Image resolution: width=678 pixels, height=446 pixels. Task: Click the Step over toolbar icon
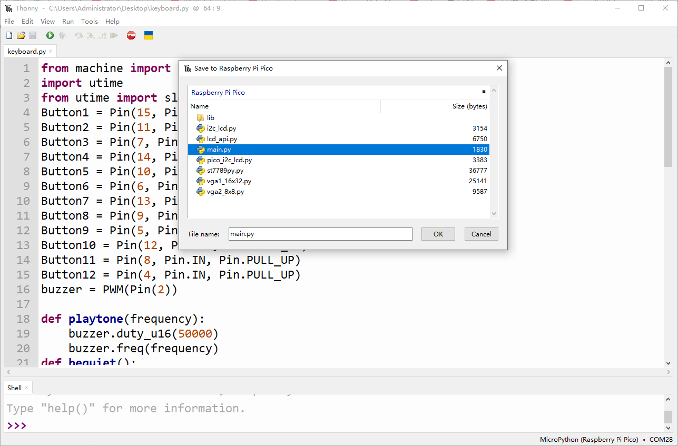click(x=79, y=35)
